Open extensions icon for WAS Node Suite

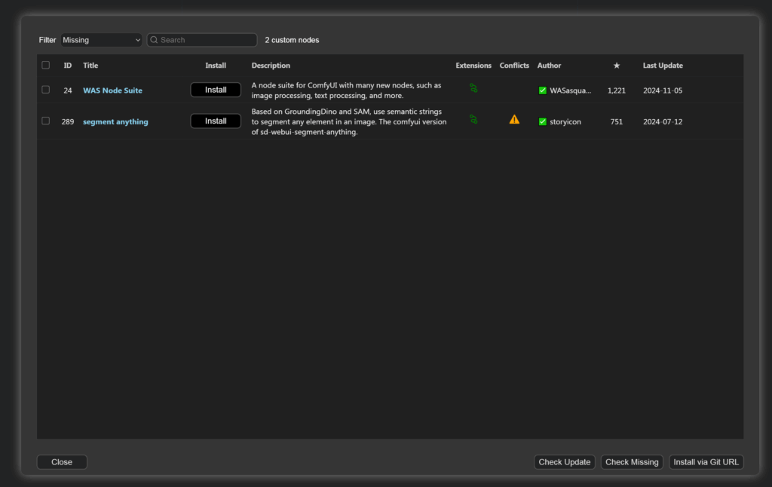coord(473,88)
